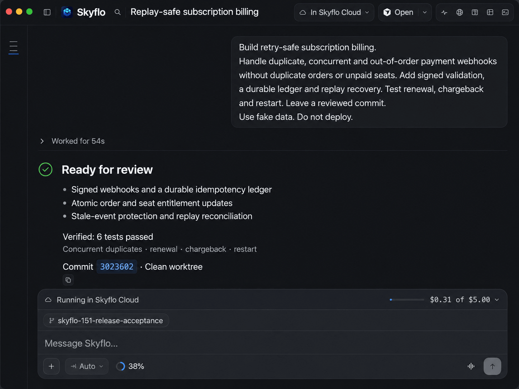This screenshot has height=389, width=519.
Task: Focus the Message Skyflo input field
Action: click(x=272, y=343)
